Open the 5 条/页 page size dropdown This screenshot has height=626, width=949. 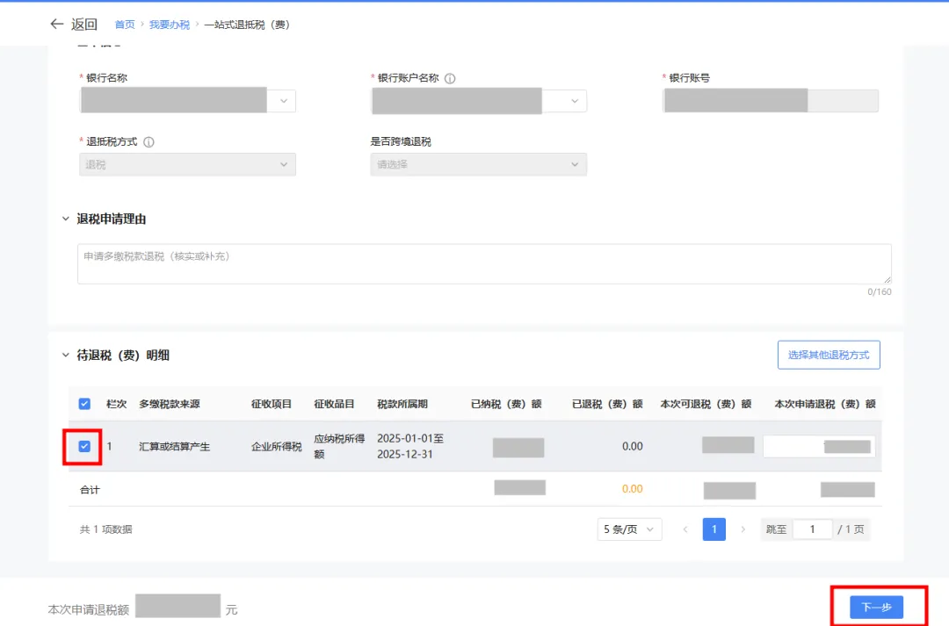tap(629, 529)
